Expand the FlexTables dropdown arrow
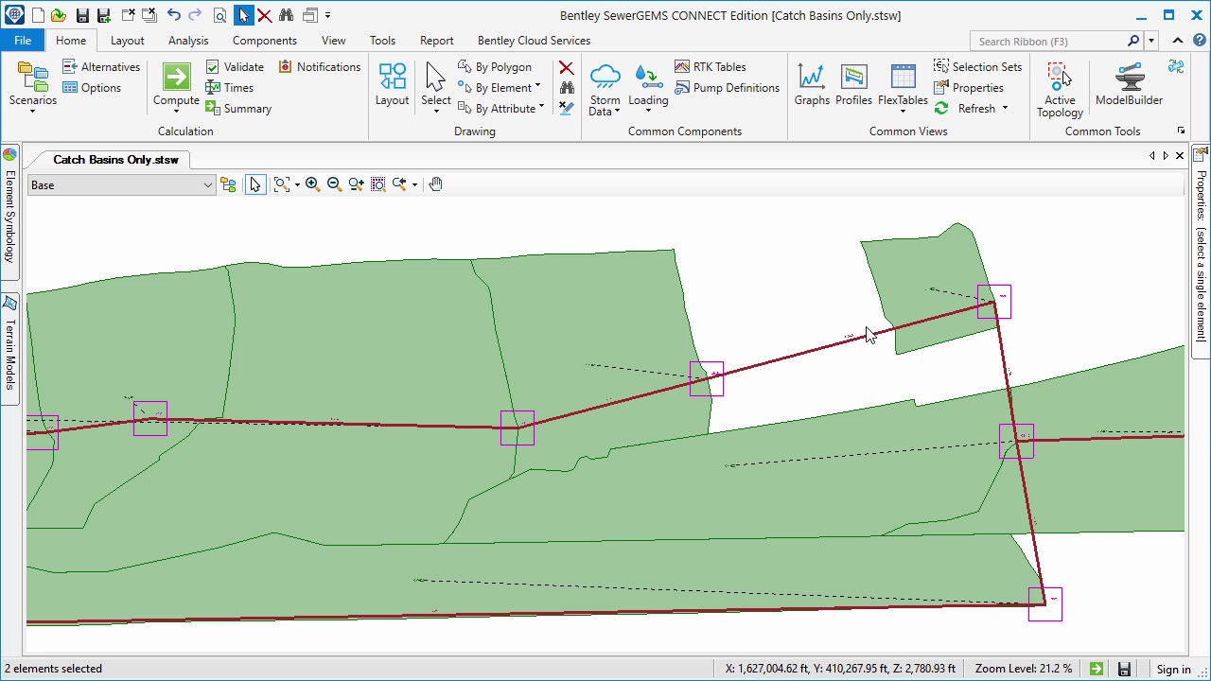 [903, 112]
